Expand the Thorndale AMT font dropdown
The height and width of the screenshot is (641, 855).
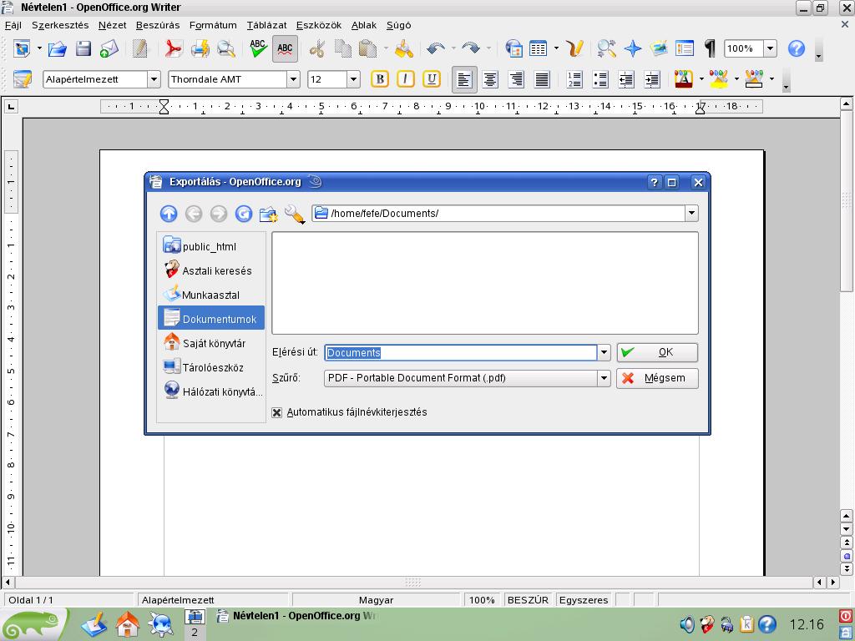pyautogui.click(x=293, y=79)
